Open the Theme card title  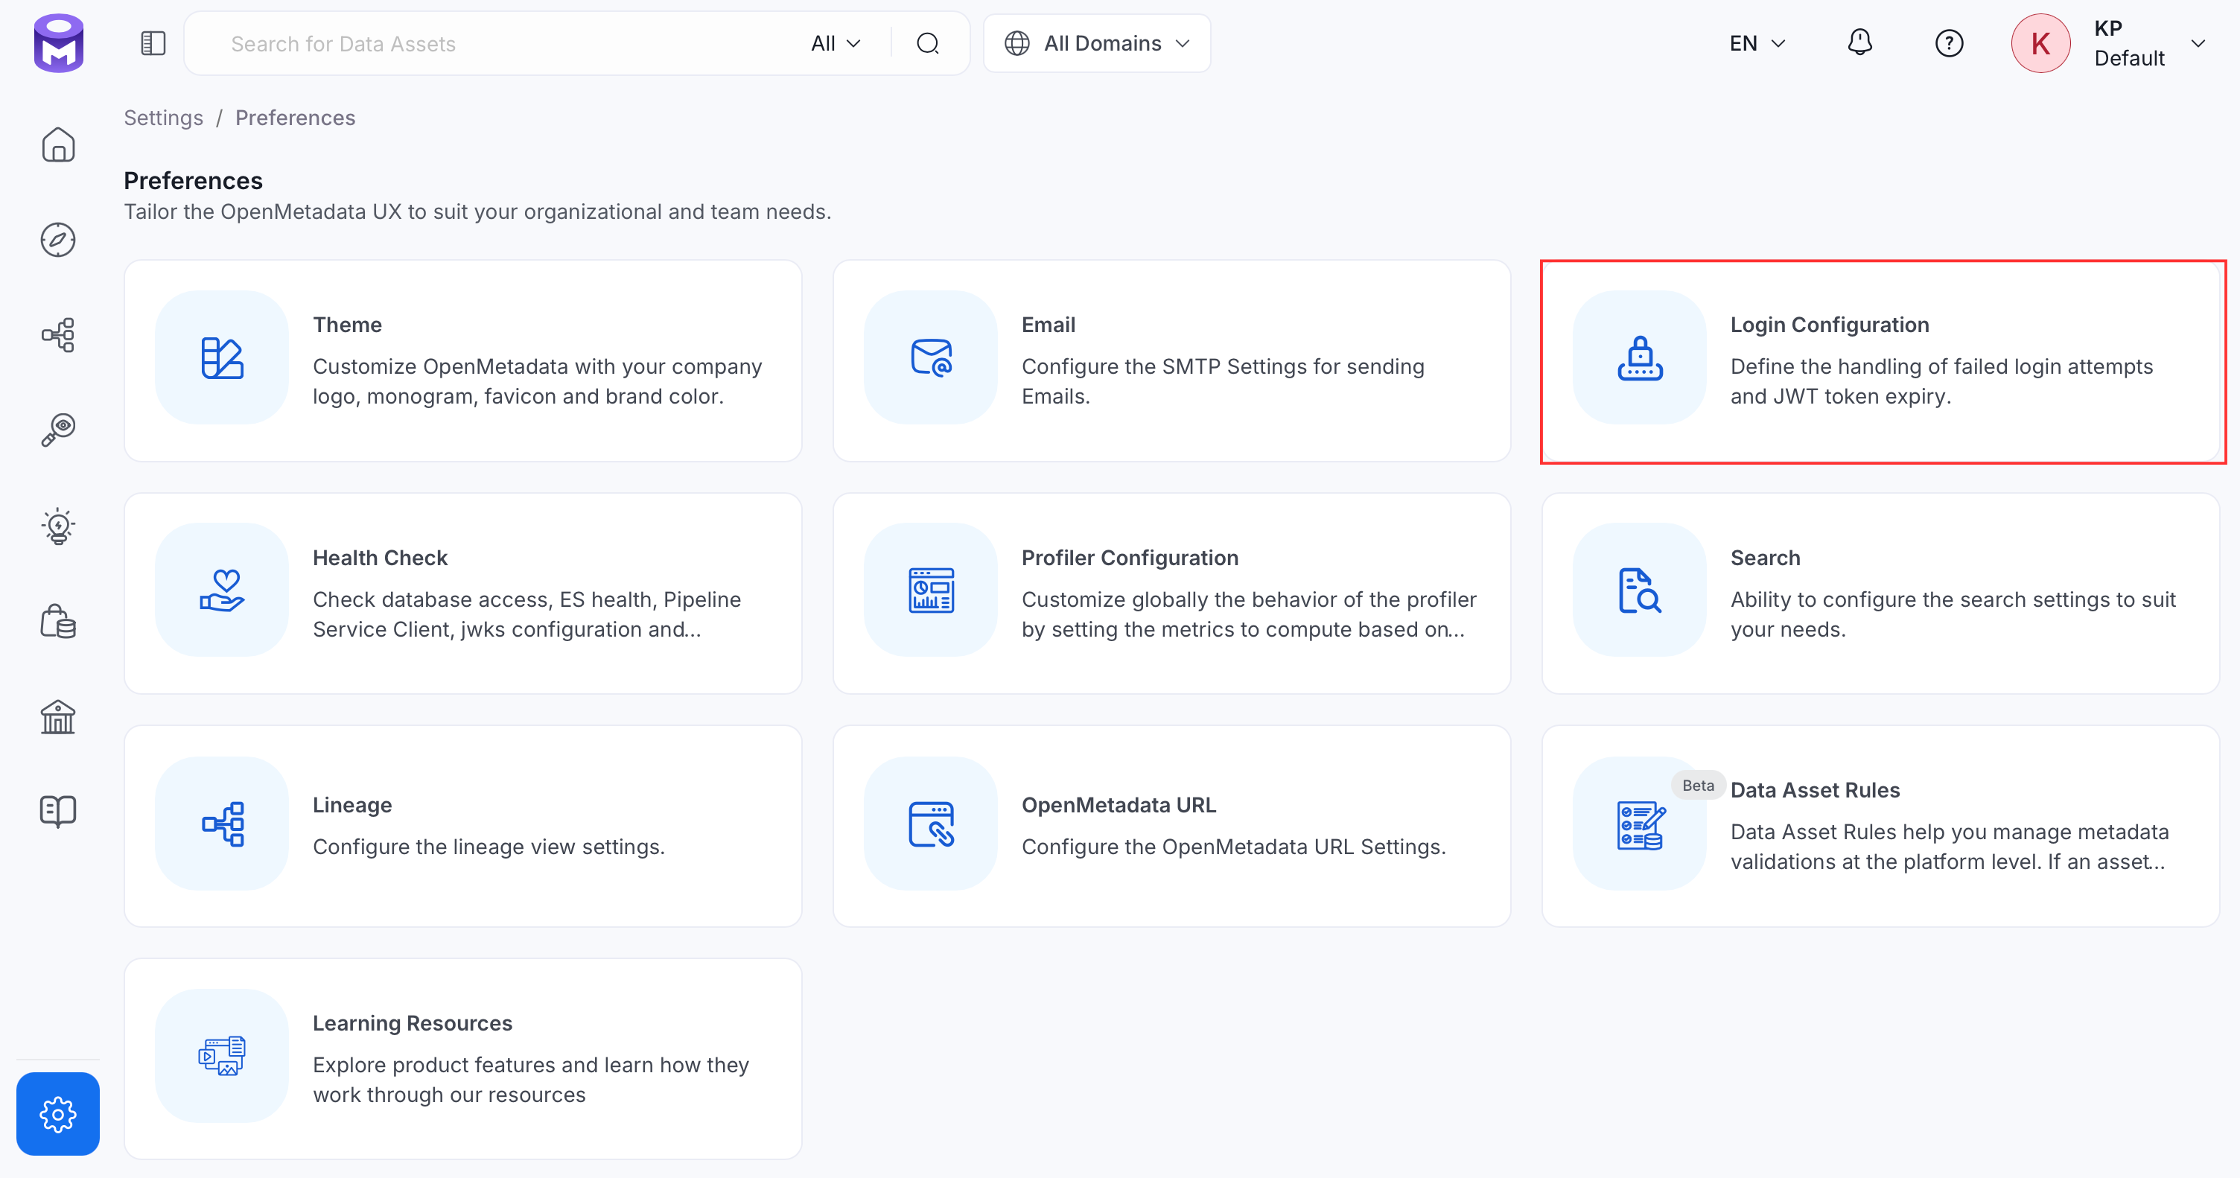(347, 324)
